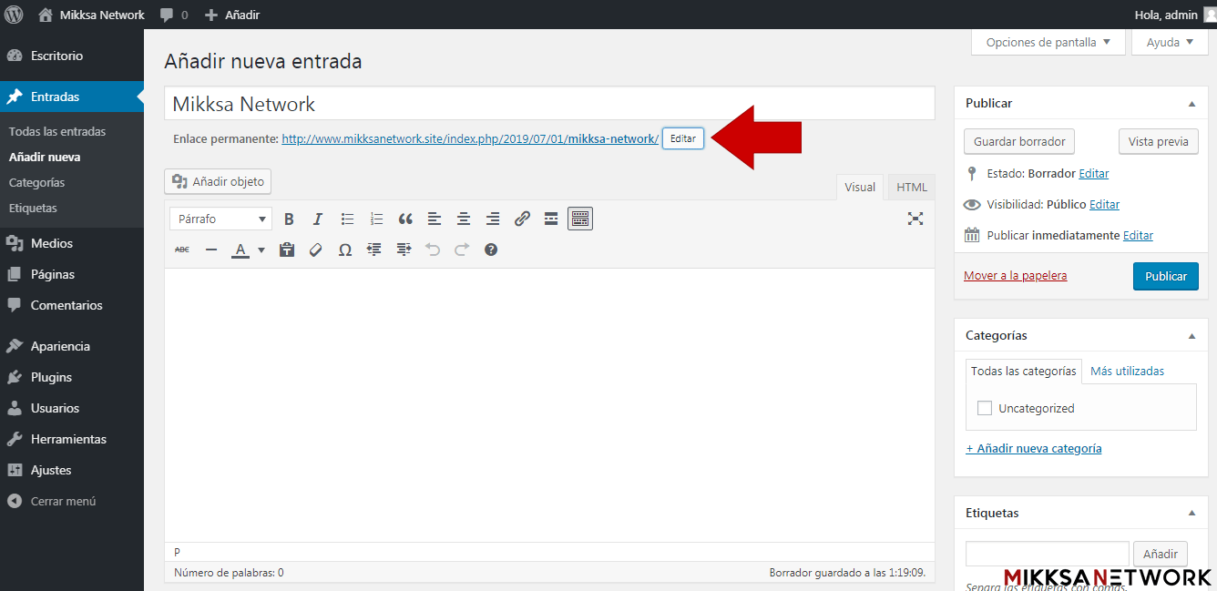The width and height of the screenshot is (1217, 591).
Task: Switch to the HTML editor tab
Action: coord(911,187)
